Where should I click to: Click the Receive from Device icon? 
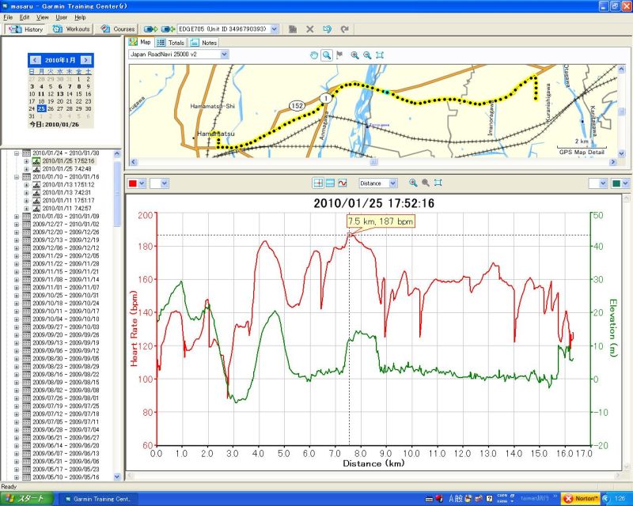(168, 29)
